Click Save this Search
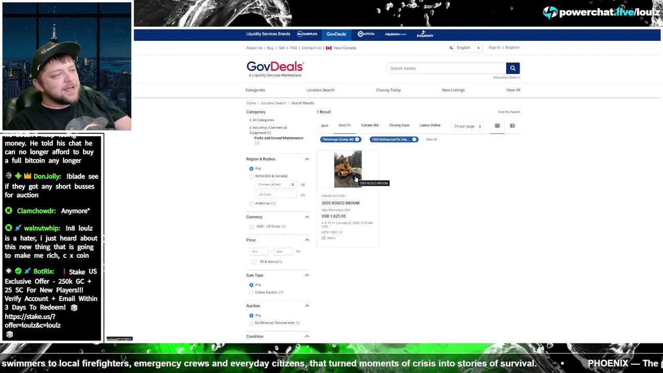 click(x=509, y=112)
